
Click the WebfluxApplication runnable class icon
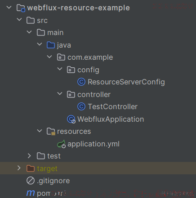pyautogui.click(x=71, y=119)
